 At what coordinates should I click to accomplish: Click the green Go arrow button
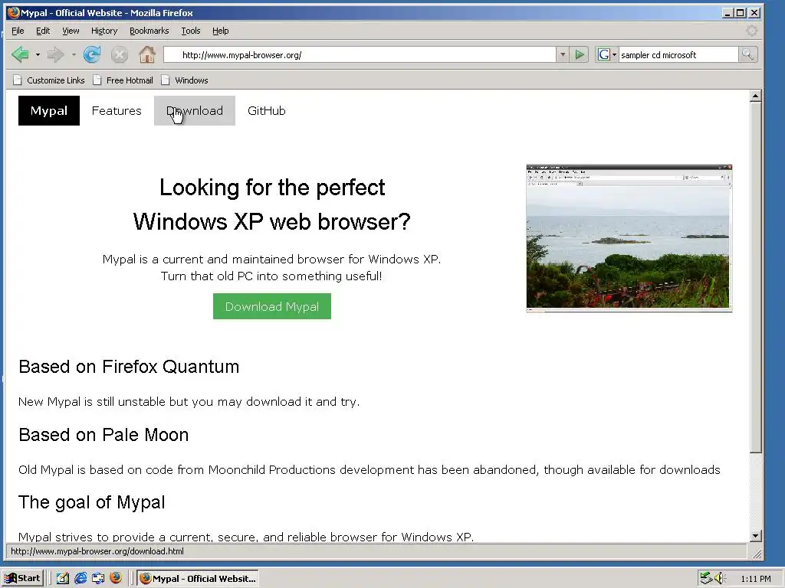(x=580, y=54)
